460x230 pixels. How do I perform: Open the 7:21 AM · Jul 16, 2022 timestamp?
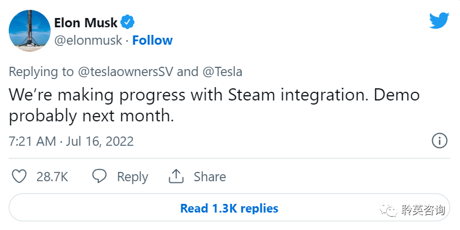72,141
